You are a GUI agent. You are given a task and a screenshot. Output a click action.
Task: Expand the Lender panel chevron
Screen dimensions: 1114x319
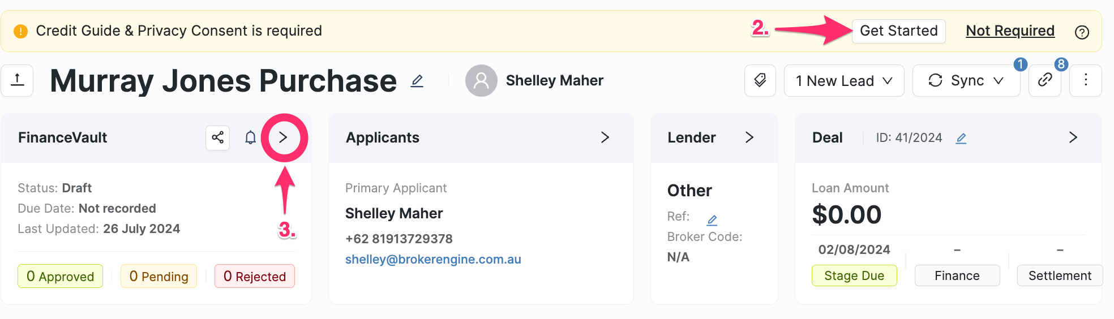(749, 137)
